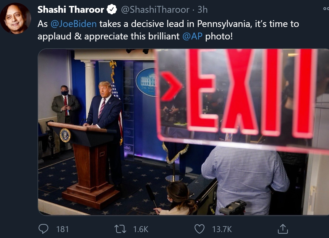Open the tweet via the 3h timestamp
The width and height of the screenshot is (329, 238).
pyautogui.click(x=202, y=10)
